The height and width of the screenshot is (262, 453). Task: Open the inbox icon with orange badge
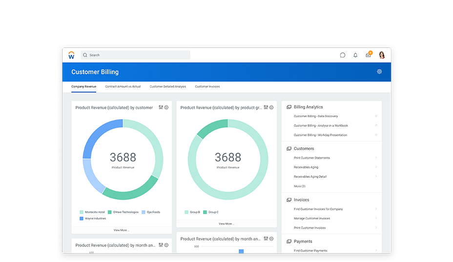coord(369,54)
